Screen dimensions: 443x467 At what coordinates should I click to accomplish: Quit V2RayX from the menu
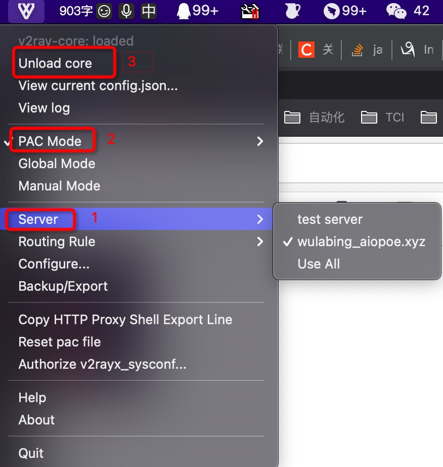click(x=136, y=453)
